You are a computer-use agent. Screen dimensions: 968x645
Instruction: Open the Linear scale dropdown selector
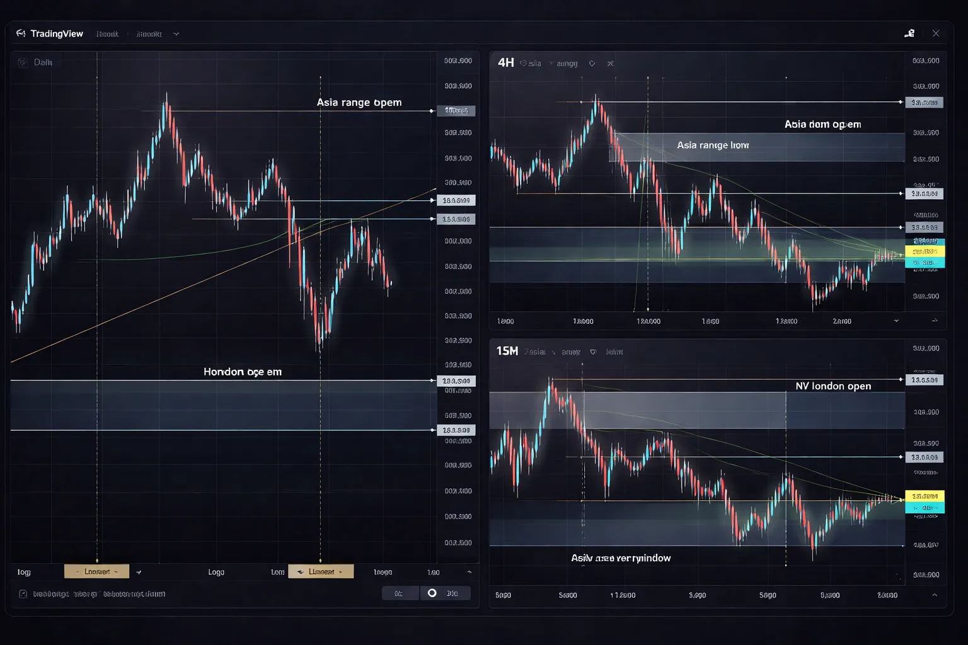click(x=321, y=571)
